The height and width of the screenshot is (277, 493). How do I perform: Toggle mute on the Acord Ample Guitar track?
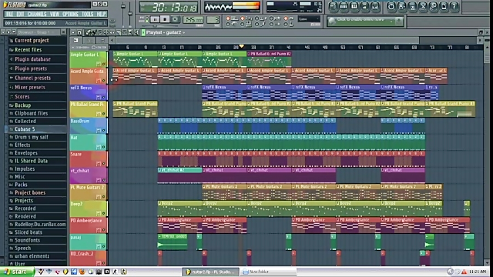(104, 80)
